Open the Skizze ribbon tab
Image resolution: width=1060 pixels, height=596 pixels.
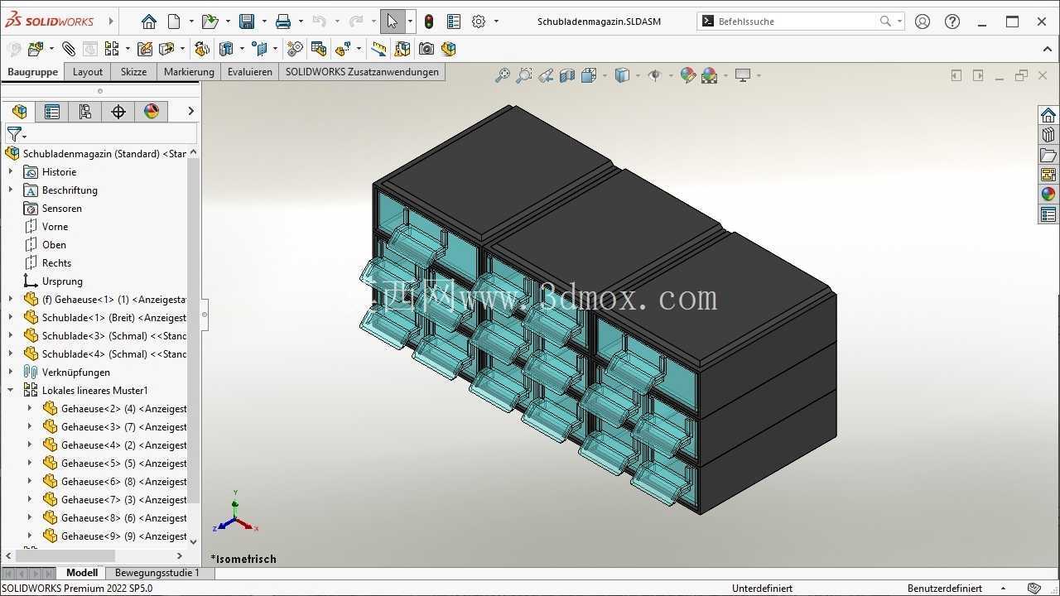coord(133,72)
